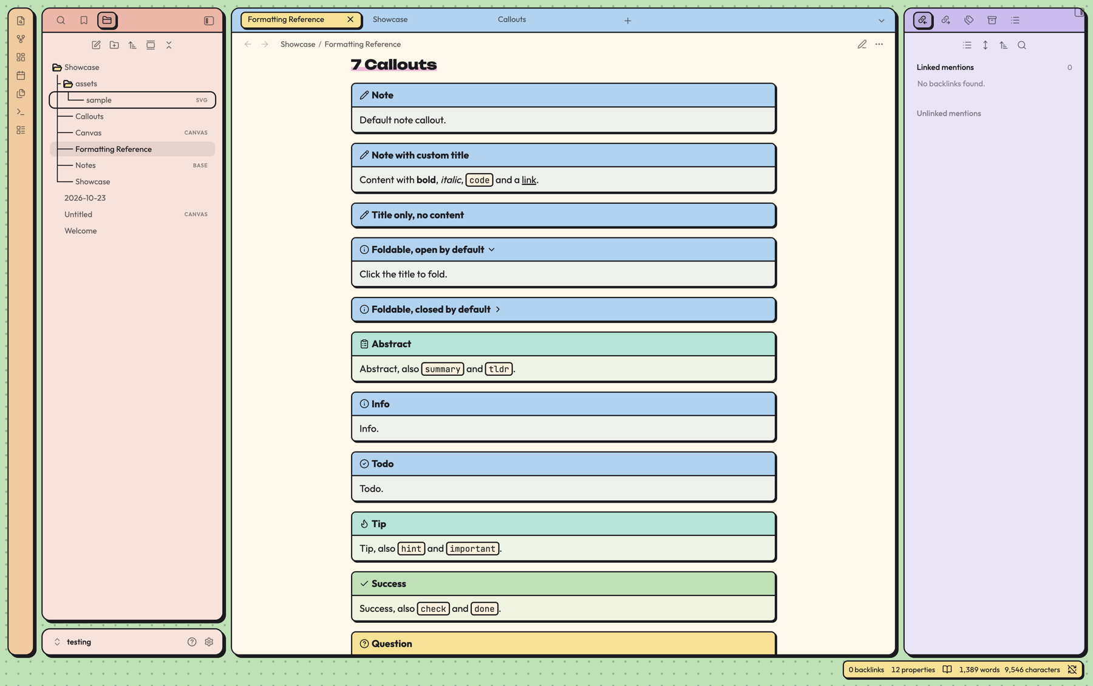
Task: Toggle backlinks collapse results list icon
Action: (967, 45)
